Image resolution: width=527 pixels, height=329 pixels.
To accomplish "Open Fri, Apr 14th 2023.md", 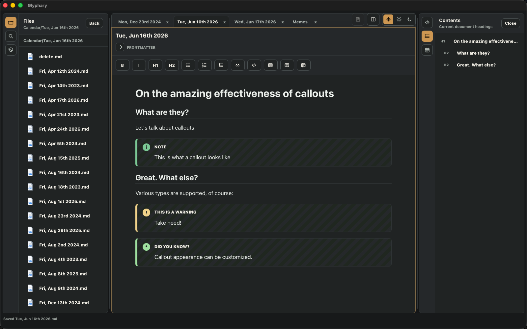I will pos(63,86).
